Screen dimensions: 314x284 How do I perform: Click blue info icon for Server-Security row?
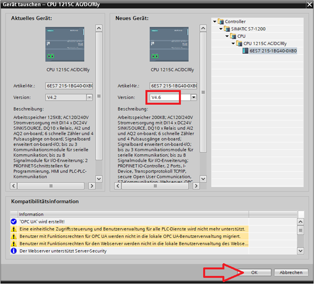coord(14,251)
